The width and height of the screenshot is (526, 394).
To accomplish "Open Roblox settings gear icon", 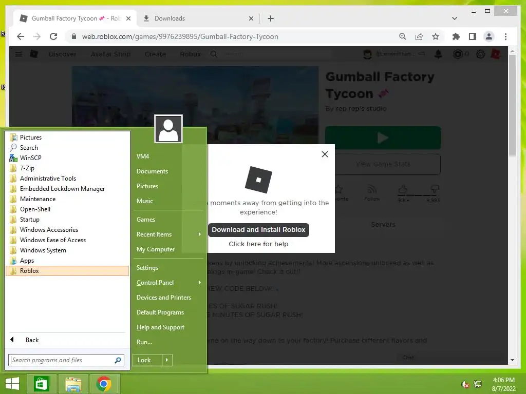I will tap(480, 54).
